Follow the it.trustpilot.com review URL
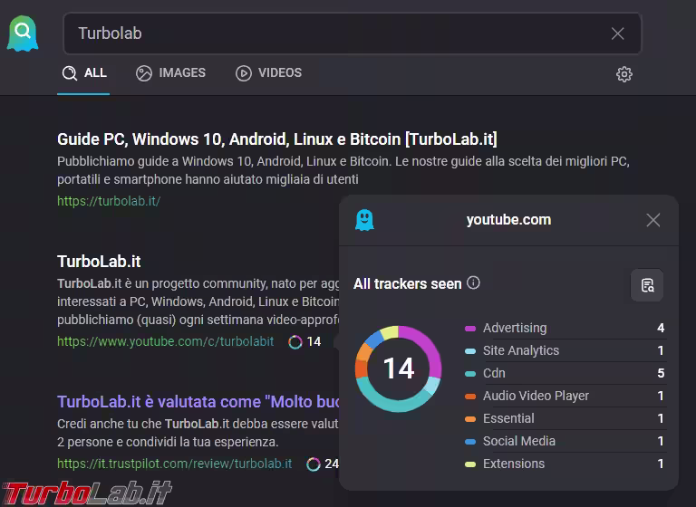 (174, 464)
